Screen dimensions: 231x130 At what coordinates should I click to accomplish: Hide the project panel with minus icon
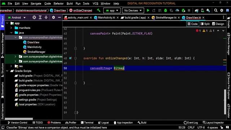59,17
